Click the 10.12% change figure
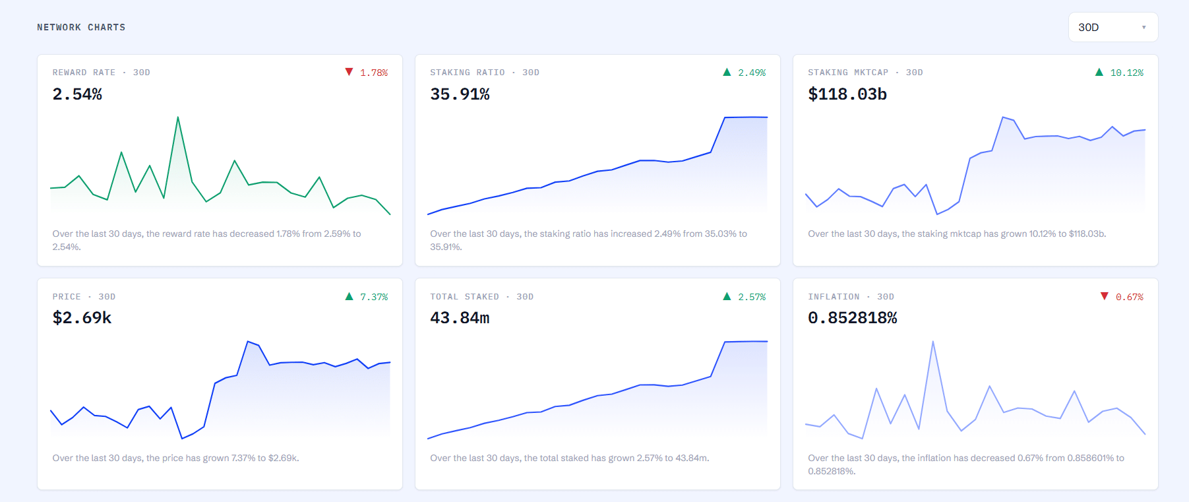The image size is (1189, 502). [1127, 73]
